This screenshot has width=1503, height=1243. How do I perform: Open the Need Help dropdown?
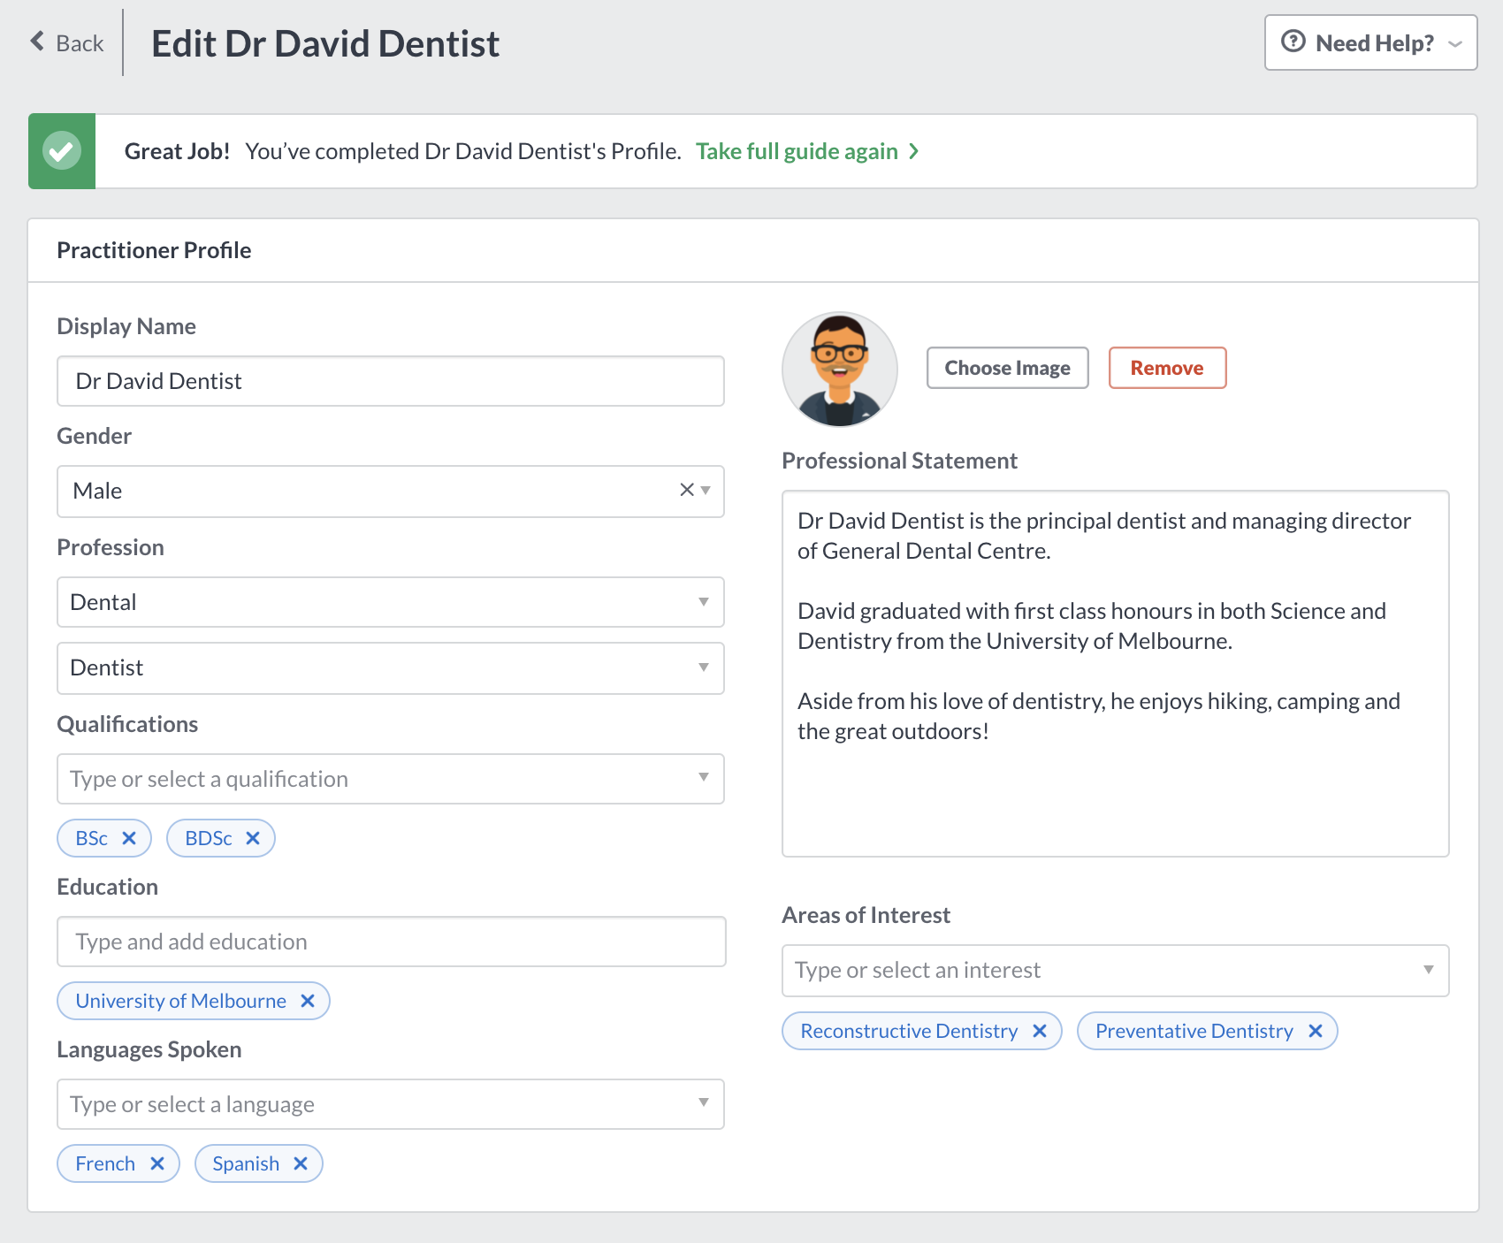click(x=1370, y=42)
